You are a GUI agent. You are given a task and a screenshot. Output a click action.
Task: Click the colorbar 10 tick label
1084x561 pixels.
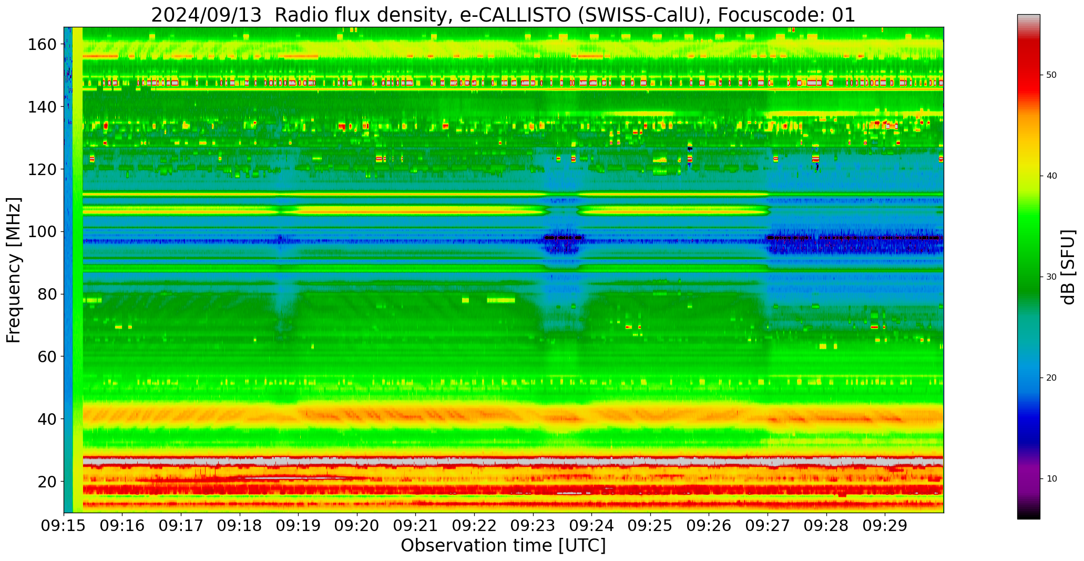pyautogui.click(x=1051, y=478)
